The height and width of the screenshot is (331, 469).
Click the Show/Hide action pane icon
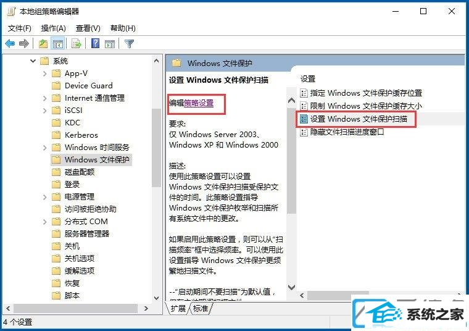pyautogui.click(x=110, y=44)
